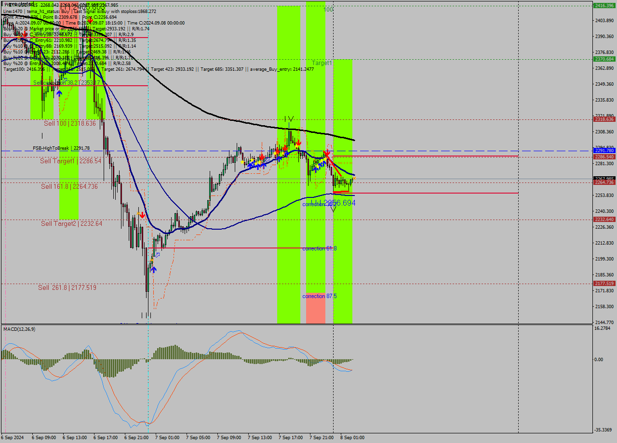617x443 pixels.
Task: Select the purple hollow arrow below the bottom candles
Action: coord(158,255)
